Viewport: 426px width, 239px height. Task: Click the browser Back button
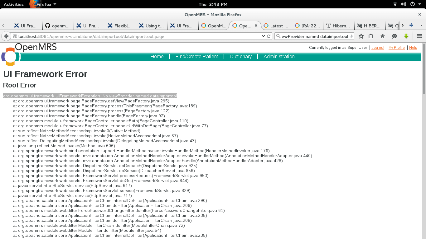pyautogui.click(x=6, y=36)
